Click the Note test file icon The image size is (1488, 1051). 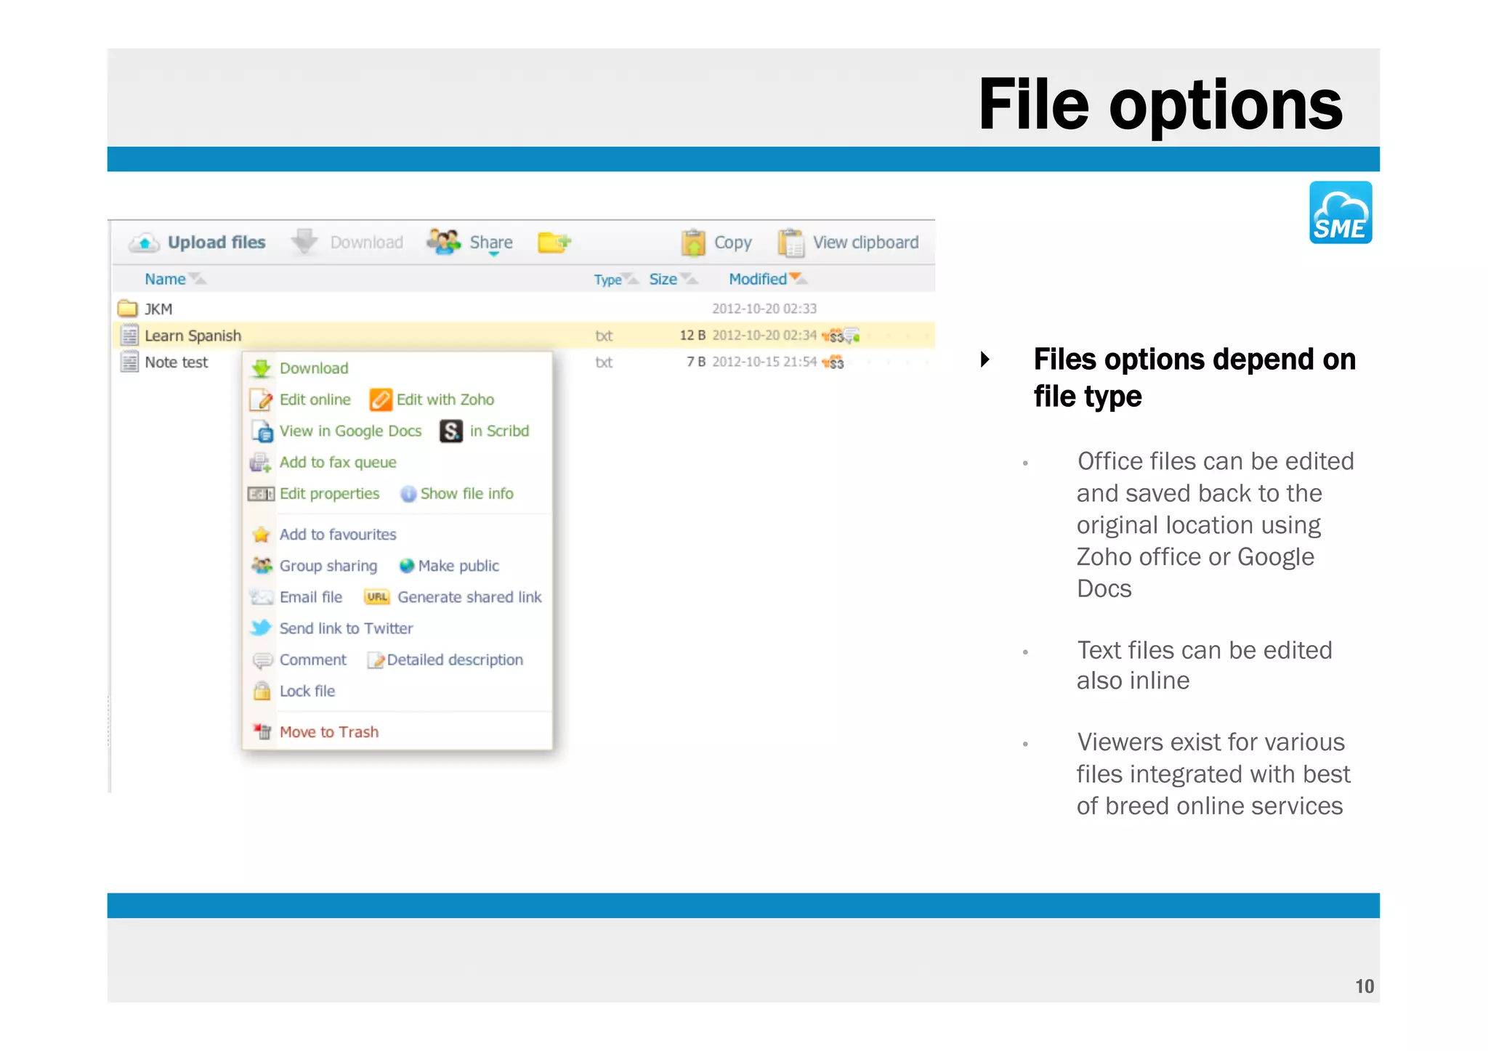click(x=129, y=362)
